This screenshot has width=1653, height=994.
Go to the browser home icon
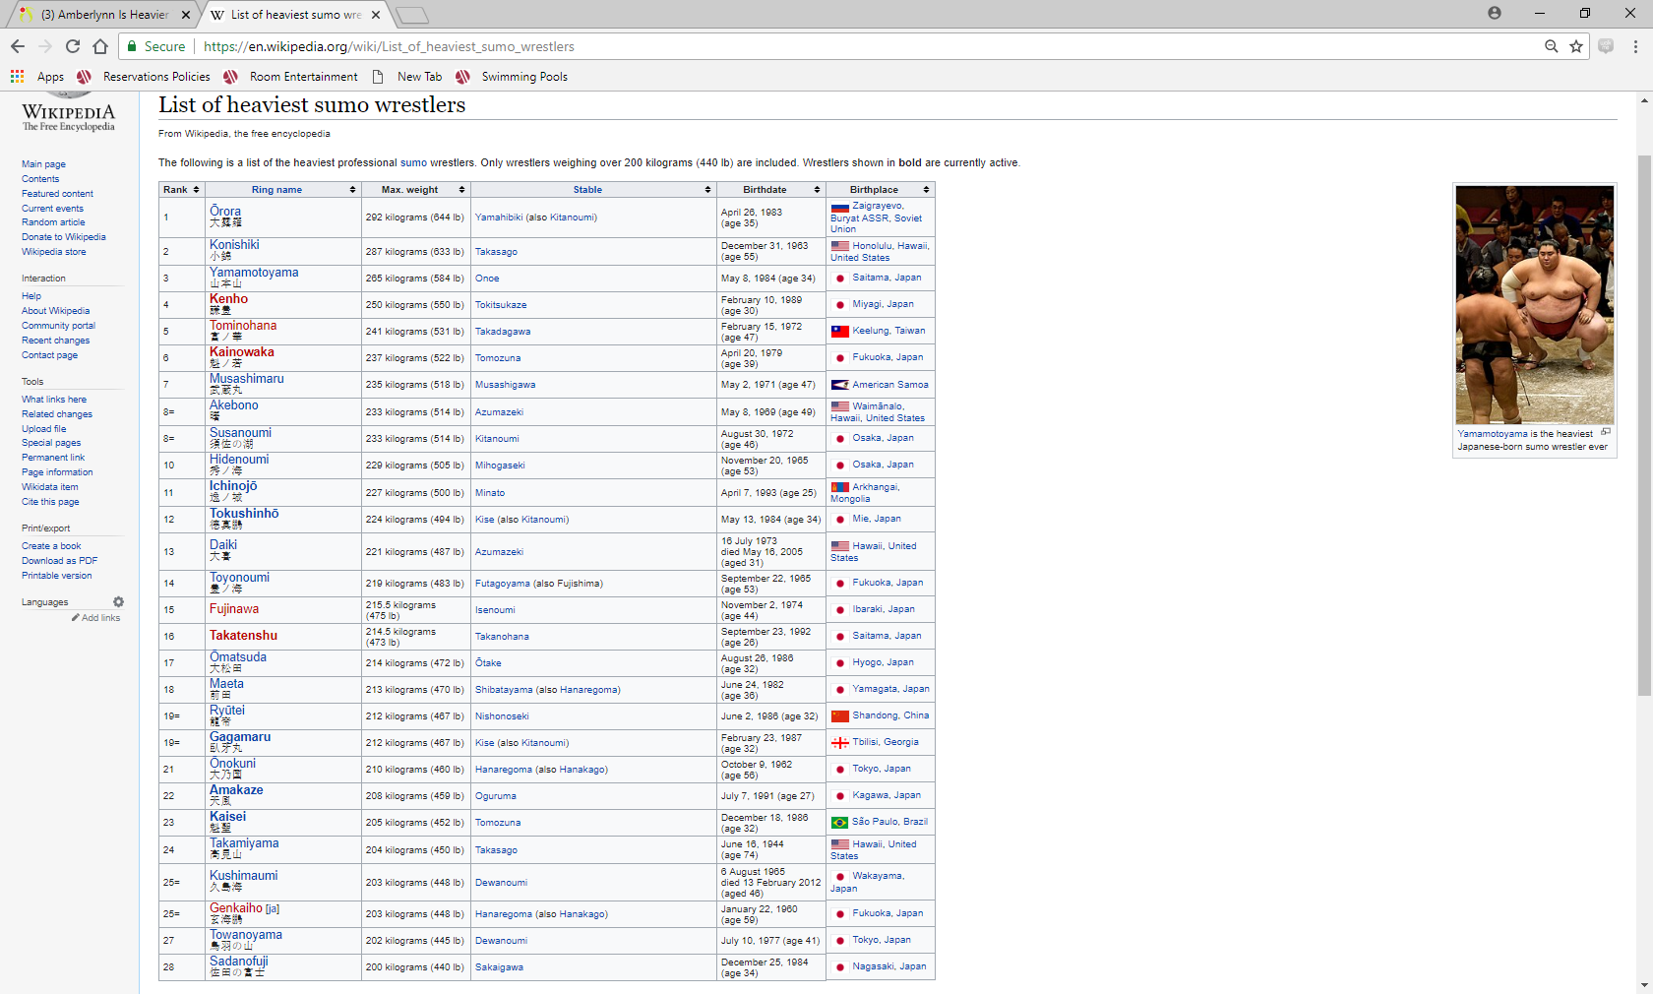[x=100, y=46]
